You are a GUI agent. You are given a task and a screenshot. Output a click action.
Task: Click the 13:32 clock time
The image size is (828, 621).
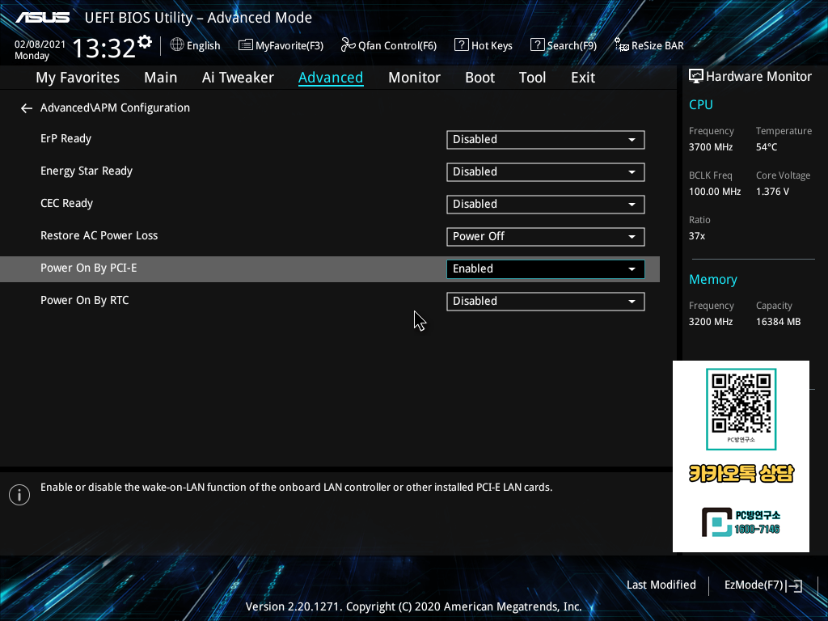(x=103, y=48)
